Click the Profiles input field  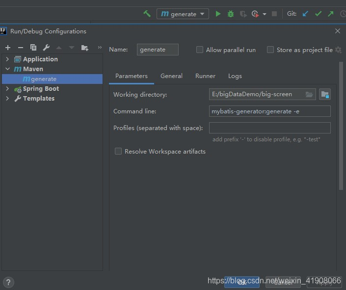pyautogui.click(x=269, y=128)
